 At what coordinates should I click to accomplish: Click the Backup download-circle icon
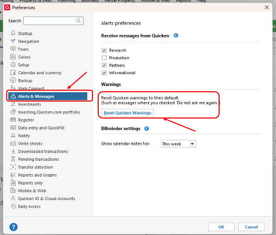(x=13, y=80)
